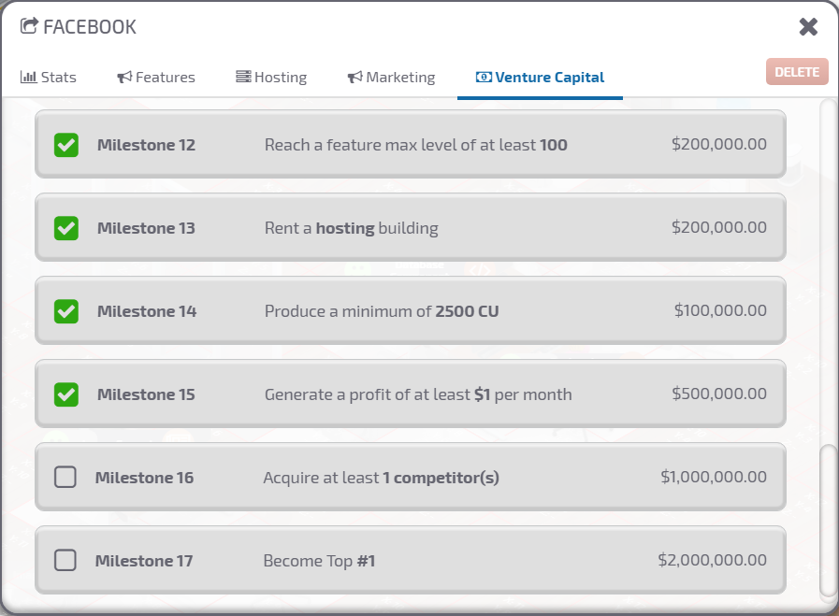Image resolution: width=839 pixels, height=616 pixels.
Task: Click the server icon beside Hosting
Action: 243,78
